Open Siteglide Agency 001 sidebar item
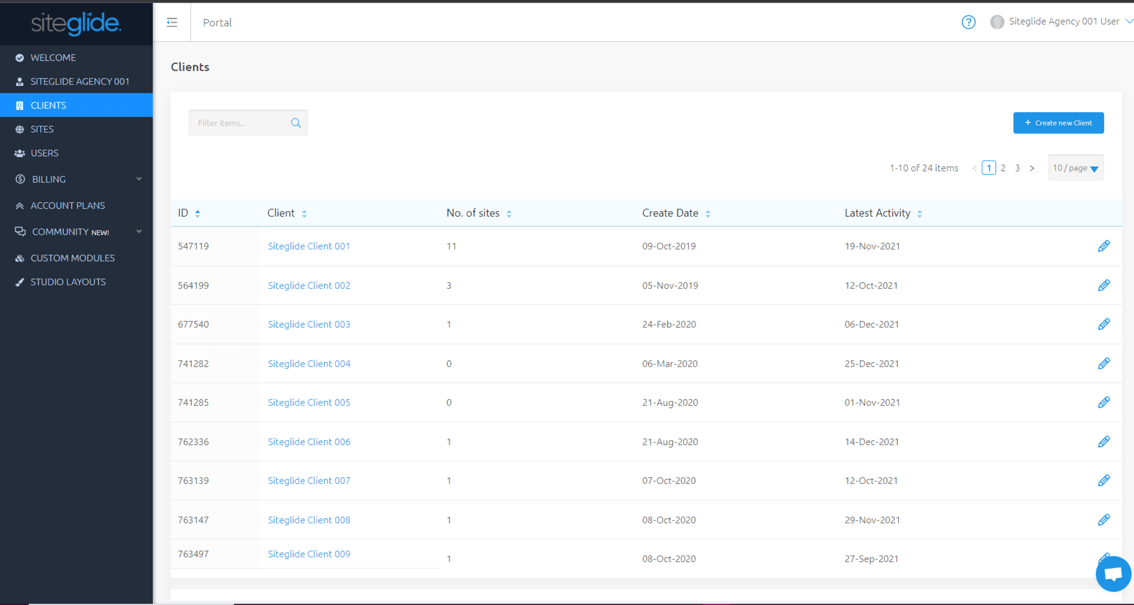The width and height of the screenshot is (1134, 605). point(77,82)
